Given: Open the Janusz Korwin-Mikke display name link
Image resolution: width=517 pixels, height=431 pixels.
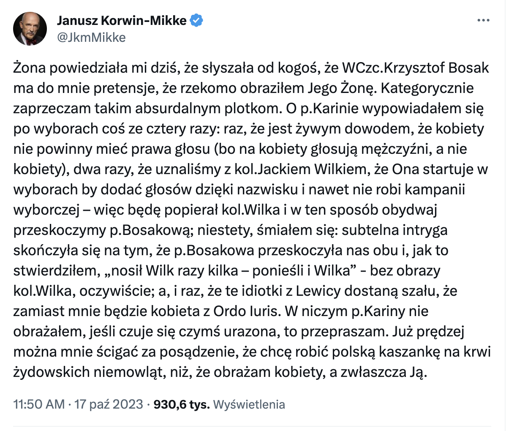Looking at the screenshot, I should (122, 20).
